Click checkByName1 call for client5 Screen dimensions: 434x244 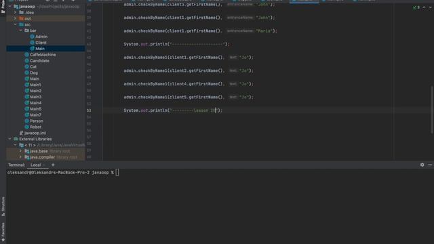[189, 97]
